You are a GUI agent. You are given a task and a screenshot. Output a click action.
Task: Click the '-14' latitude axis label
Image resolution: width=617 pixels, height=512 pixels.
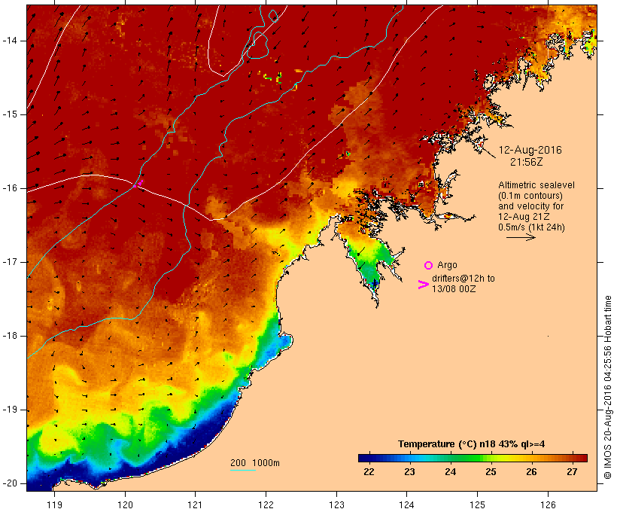[9, 41]
